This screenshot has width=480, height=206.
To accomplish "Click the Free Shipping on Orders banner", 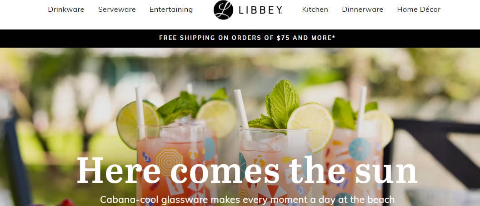I will [x=240, y=38].
